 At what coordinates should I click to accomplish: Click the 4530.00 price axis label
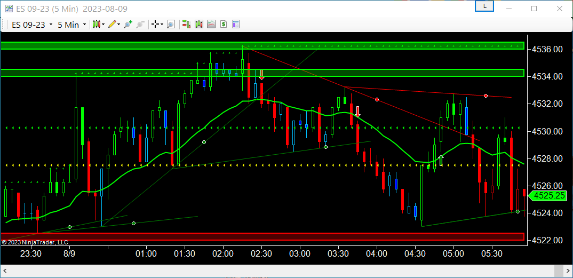[x=547, y=131]
